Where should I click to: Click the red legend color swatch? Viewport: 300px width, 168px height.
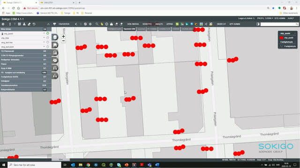coord(281,38)
